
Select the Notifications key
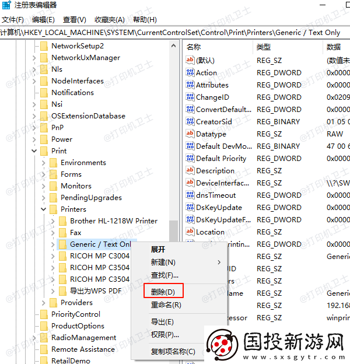pyautogui.click(x=72, y=93)
